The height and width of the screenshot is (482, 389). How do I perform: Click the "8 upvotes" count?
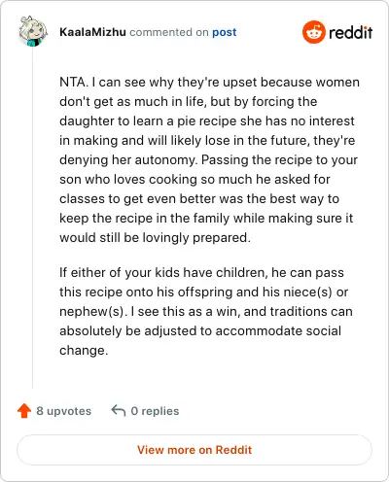64,411
